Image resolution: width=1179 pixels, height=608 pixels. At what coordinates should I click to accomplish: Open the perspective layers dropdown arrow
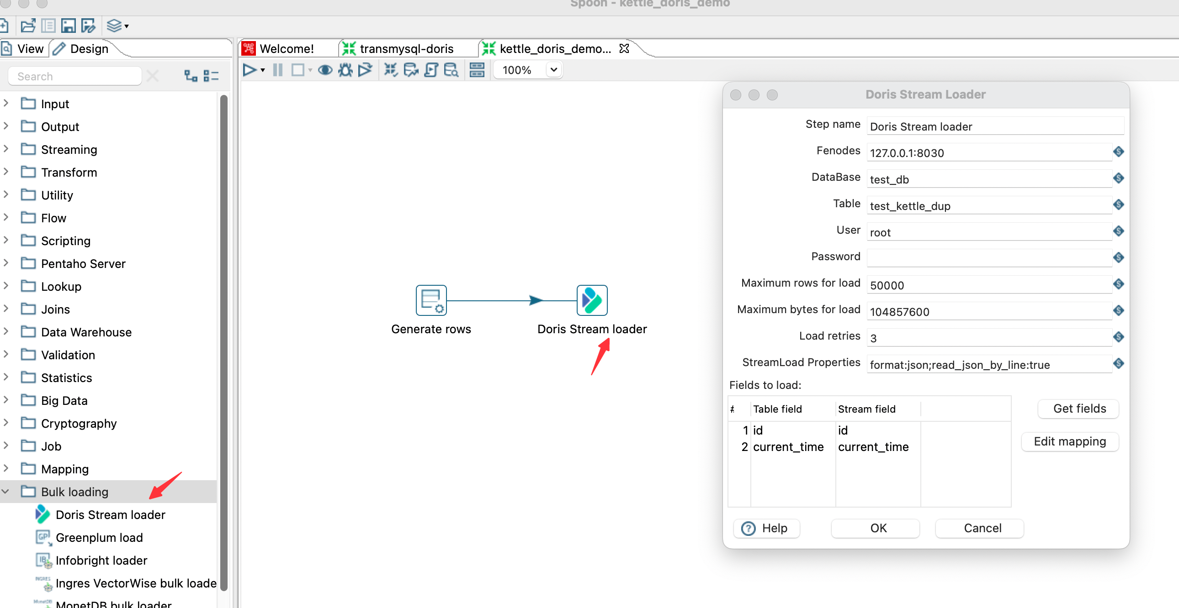pyautogui.click(x=126, y=26)
